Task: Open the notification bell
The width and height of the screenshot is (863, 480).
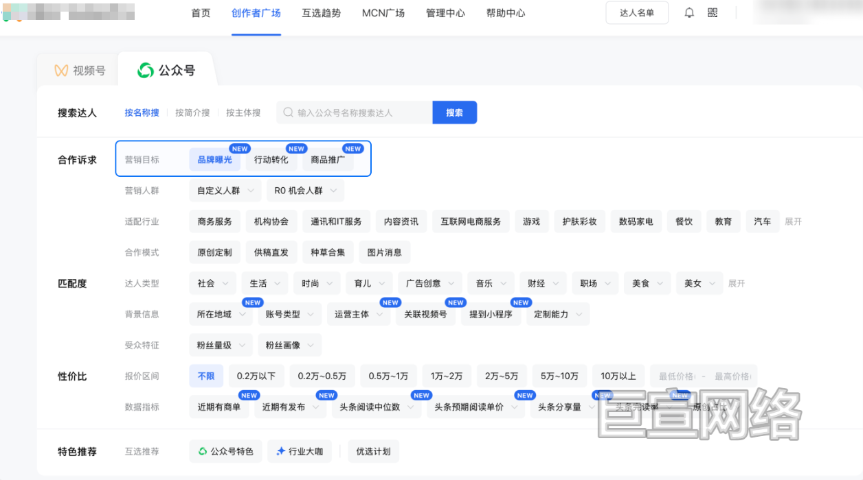Action: (x=689, y=13)
